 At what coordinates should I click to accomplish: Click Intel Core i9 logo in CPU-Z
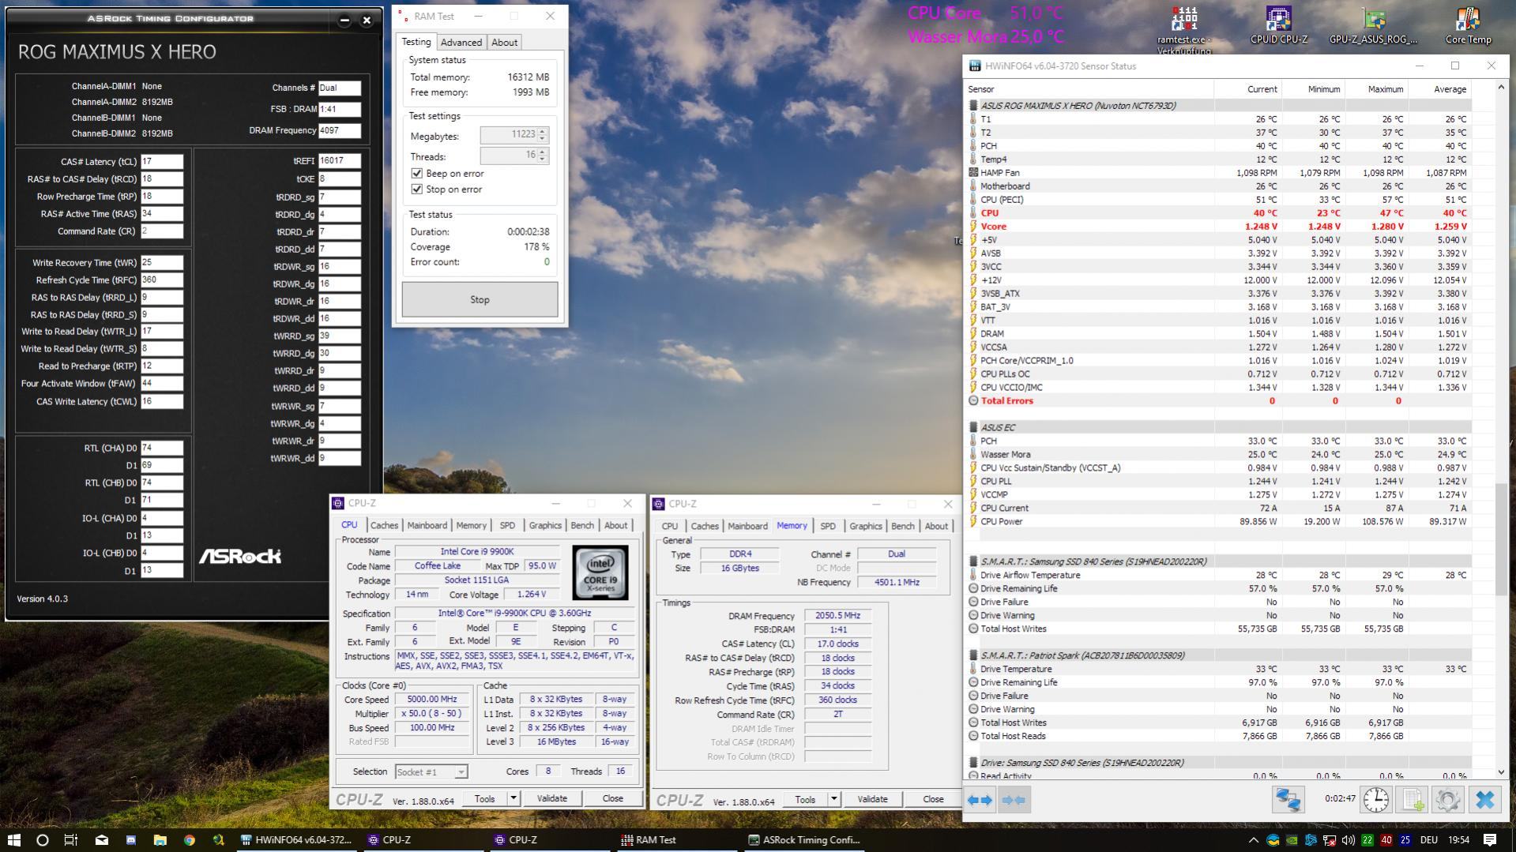(600, 572)
